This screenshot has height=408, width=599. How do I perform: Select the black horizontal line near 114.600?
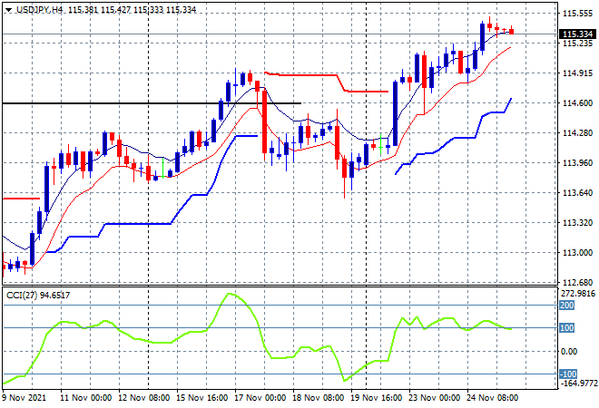pyautogui.click(x=152, y=103)
